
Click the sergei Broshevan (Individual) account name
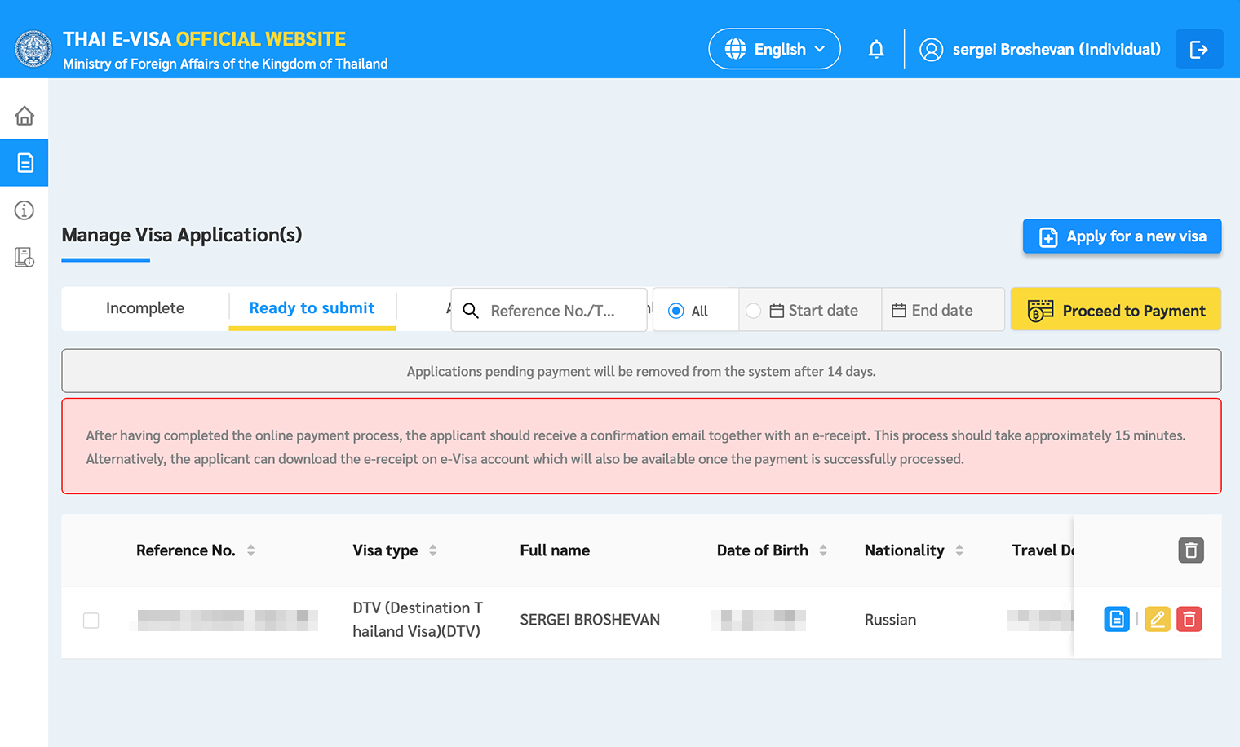point(1056,49)
